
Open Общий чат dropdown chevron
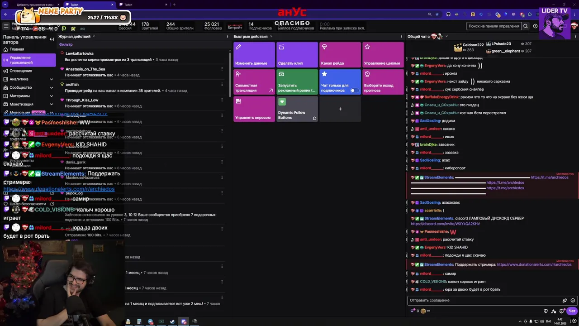(446, 36)
